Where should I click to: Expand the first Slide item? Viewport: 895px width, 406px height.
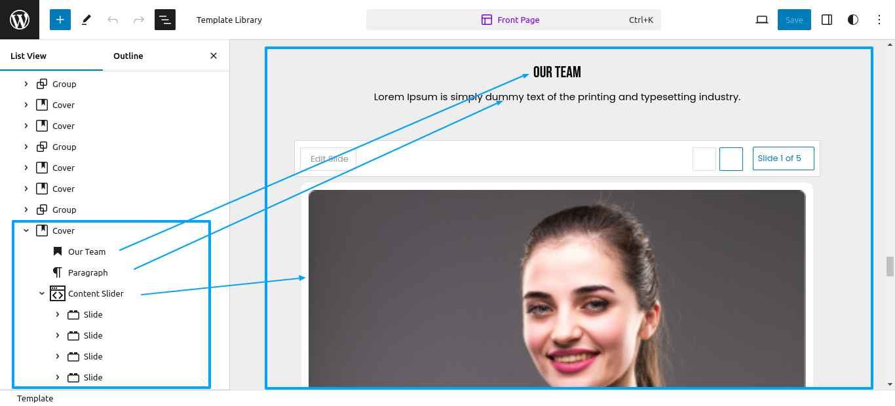coord(58,314)
